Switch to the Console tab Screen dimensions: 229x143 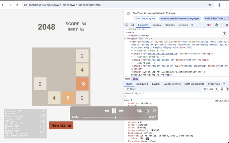pyautogui.click(x=157, y=25)
